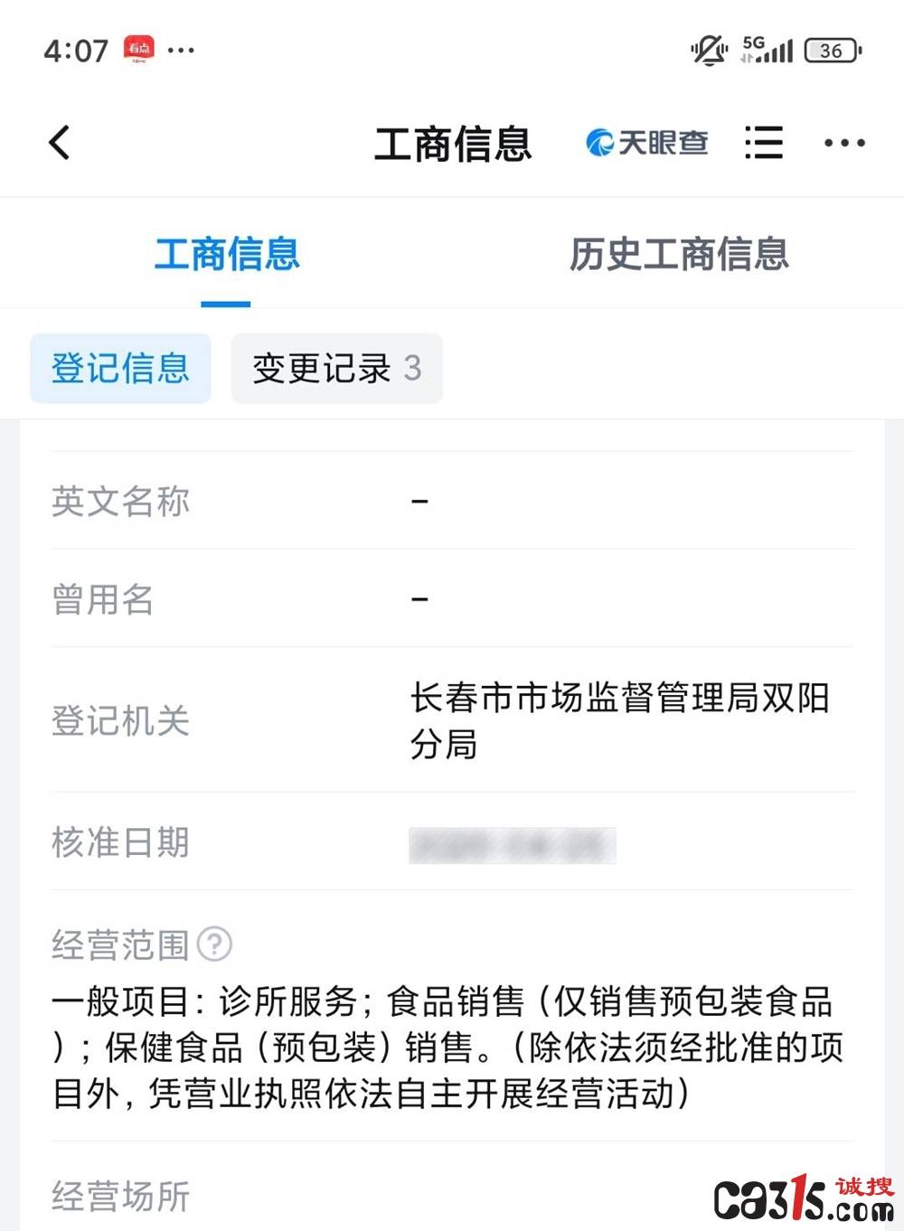
Task: Tap the battery indicator showing 36
Action: tap(833, 50)
